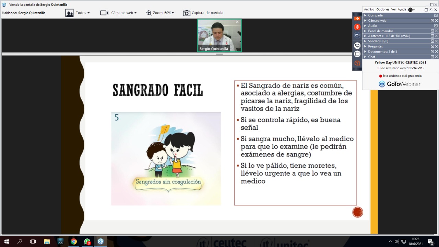Click the Yellow Day UNITEC-CEUTEC 2021 title
The width and height of the screenshot is (439, 247).
(x=401, y=63)
